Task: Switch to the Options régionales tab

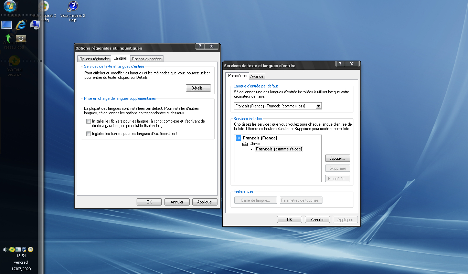Action: (x=94, y=59)
